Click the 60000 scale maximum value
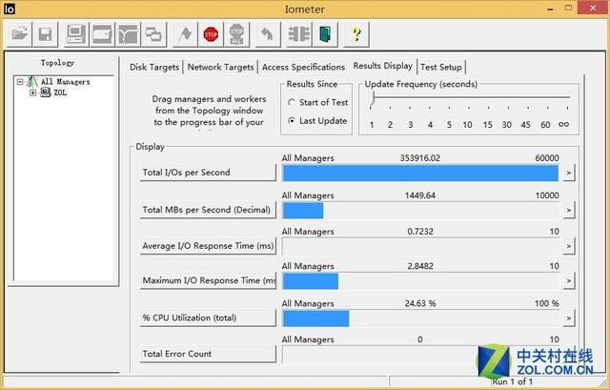 tap(547, 158)
